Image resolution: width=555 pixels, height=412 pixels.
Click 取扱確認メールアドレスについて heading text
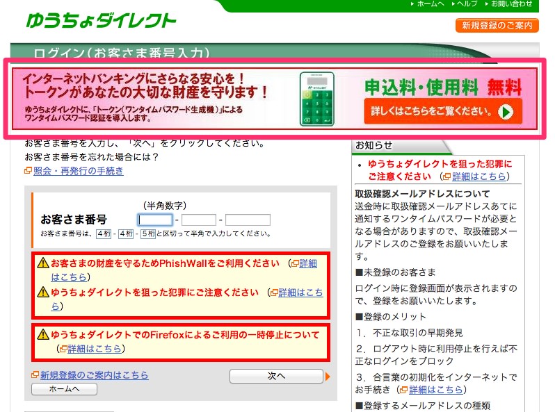point(422,194)
